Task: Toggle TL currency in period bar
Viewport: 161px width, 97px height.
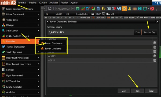Action: tap(93, 18)
